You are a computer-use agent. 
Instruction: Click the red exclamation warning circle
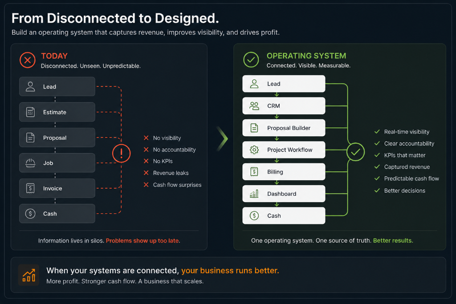(121, 153)
